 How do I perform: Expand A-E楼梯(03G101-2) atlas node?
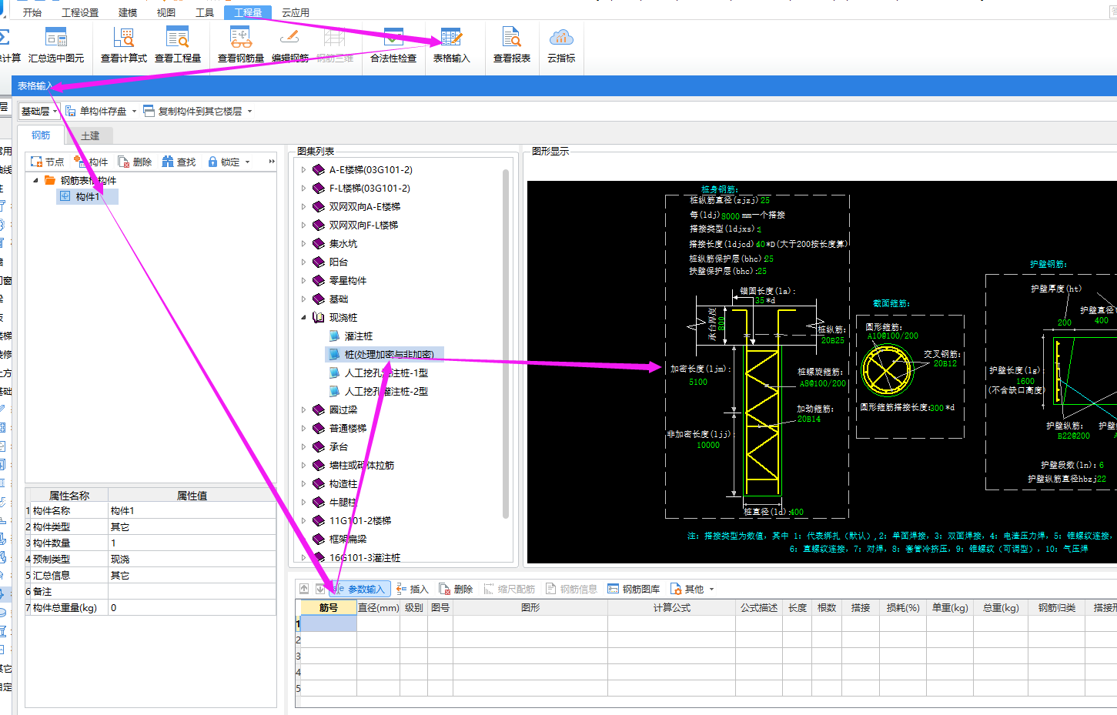(x=303, y=169)
